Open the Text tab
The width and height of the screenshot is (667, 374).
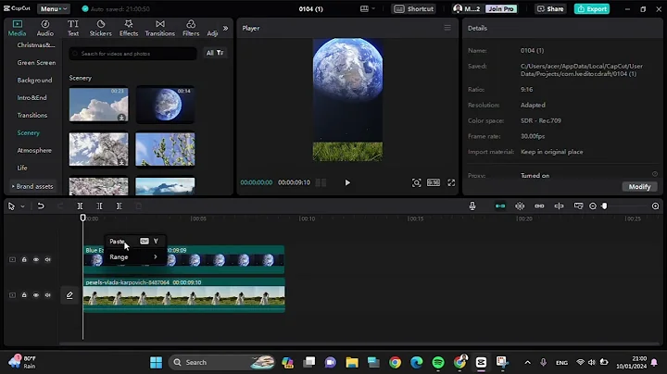[73, 28]
